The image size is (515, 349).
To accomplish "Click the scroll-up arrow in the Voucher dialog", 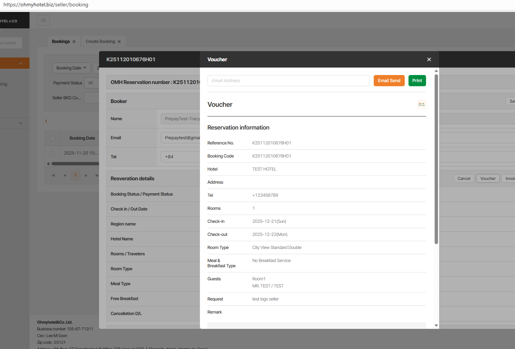I will (x=436, y=71).
